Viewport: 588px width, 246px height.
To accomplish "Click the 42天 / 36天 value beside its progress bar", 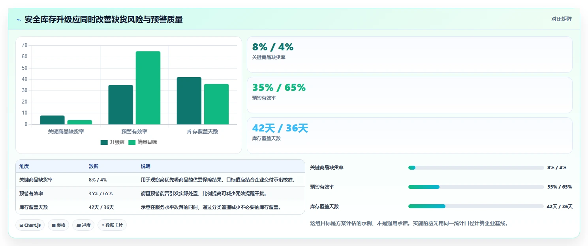I will (x=560, y=206).
